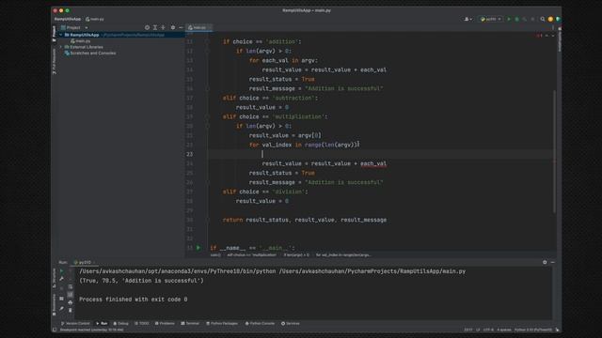This screenshot has height=338, width=602.
Task: Click underlined each_val error on line 24
Action: point(373,163)
